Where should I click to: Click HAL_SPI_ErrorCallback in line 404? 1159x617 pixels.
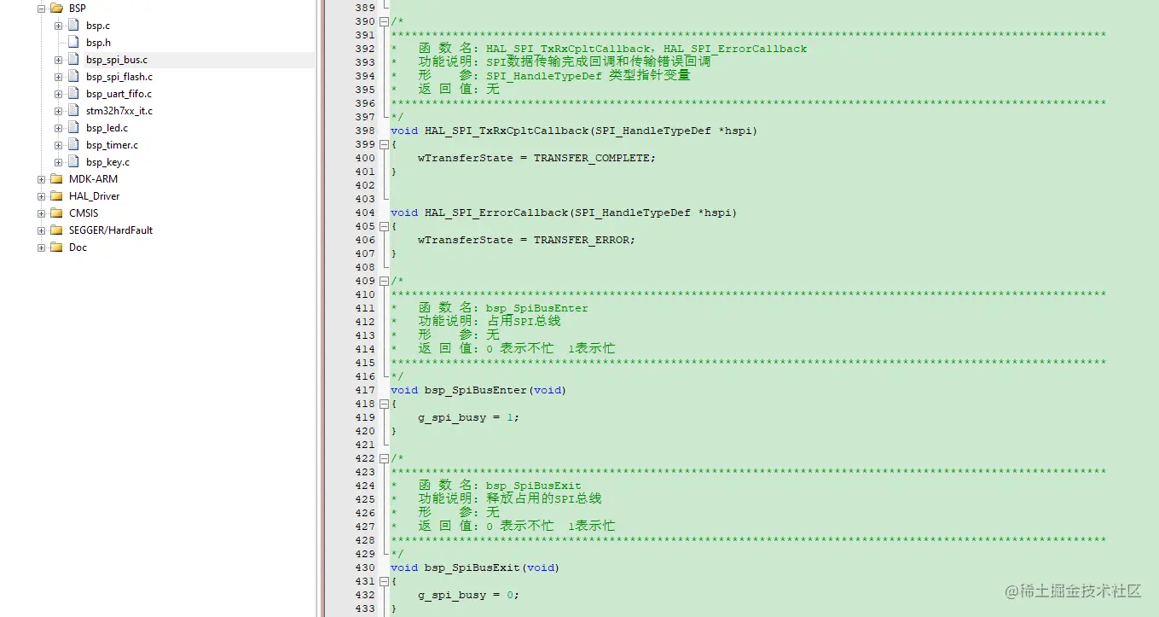pyautogui.click(x=496, y=212)
